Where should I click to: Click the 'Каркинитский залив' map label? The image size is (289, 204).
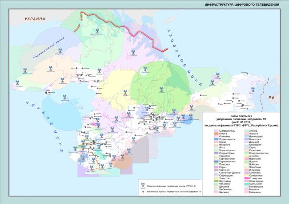pyautogui.click(x=49, y=47)
